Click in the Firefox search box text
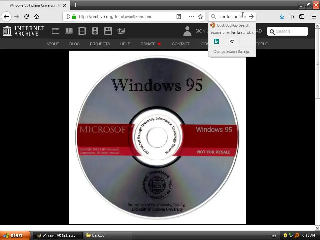320x240 pixels. 232,17
